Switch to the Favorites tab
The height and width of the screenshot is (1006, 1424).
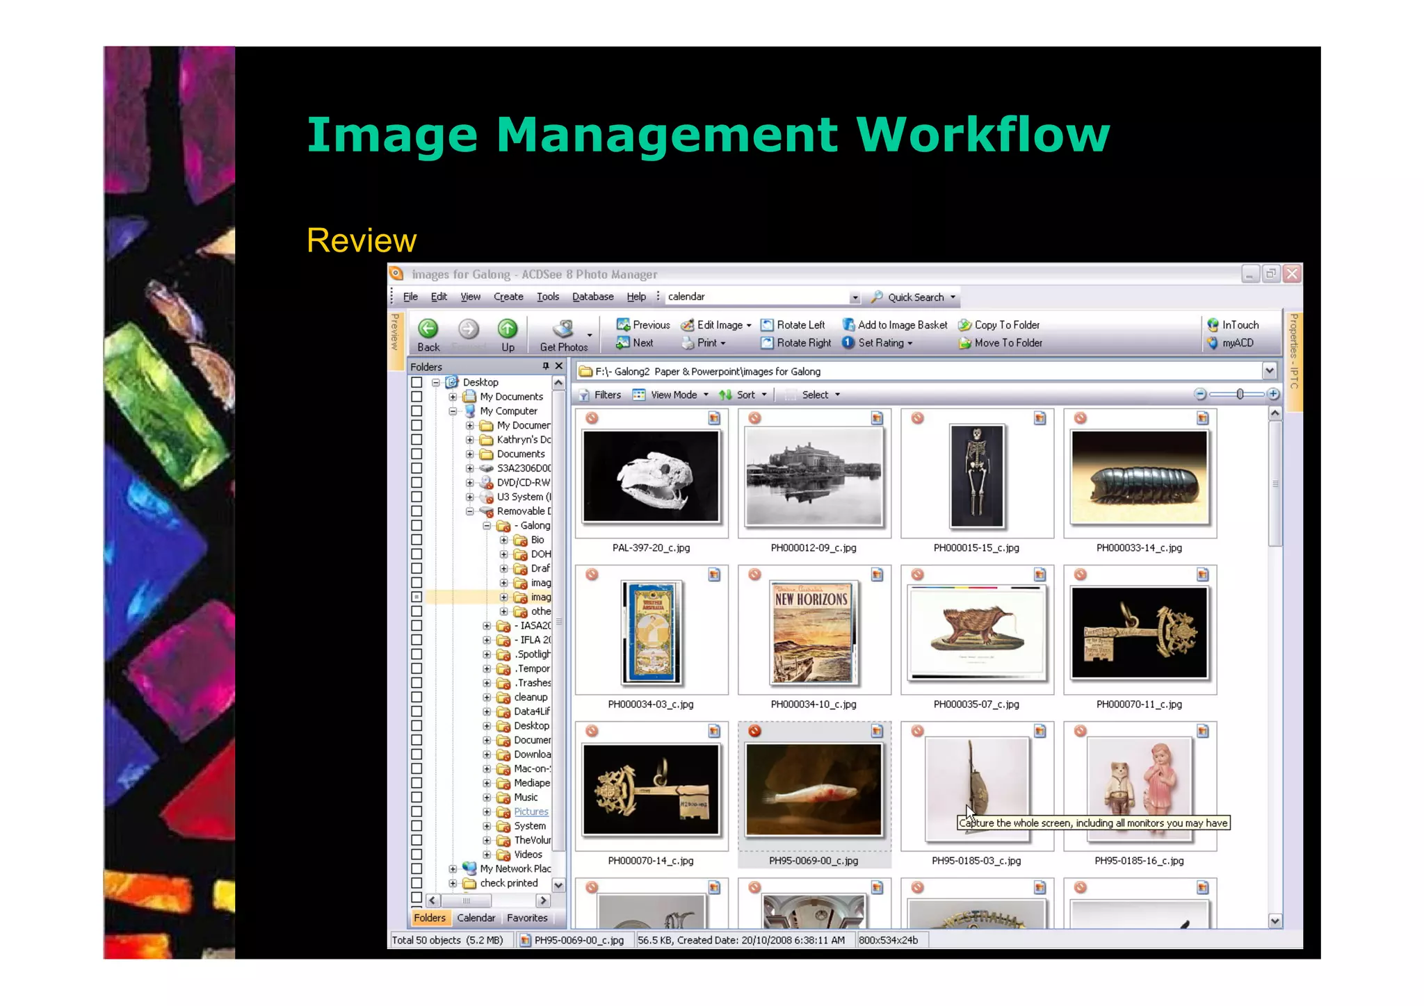click(527, 918)
